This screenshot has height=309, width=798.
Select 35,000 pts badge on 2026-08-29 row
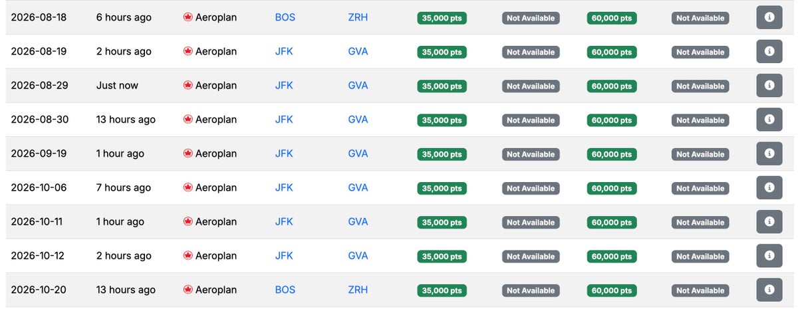[442, 86]
